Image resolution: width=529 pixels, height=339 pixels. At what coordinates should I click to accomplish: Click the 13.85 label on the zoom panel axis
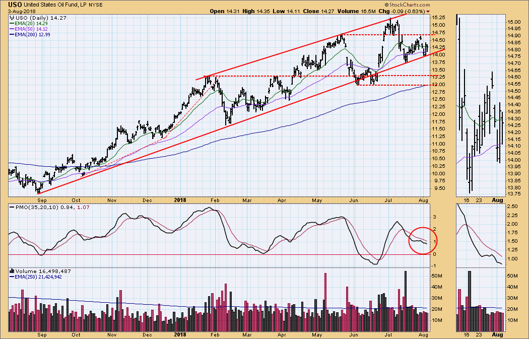513,181
